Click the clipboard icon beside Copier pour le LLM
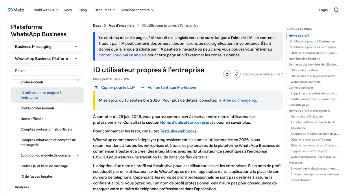Image resolution: width=347 pixels, height=195 pixels. 96,88
